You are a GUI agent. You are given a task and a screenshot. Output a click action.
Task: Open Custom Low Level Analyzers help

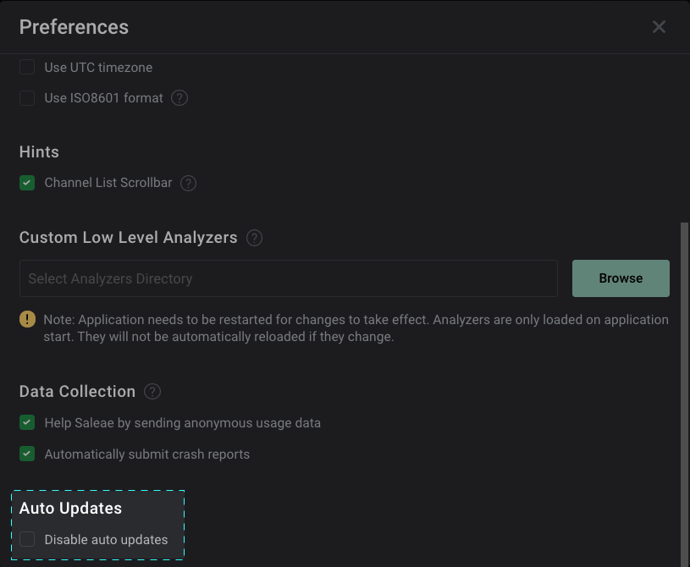[x=254, y=238]
